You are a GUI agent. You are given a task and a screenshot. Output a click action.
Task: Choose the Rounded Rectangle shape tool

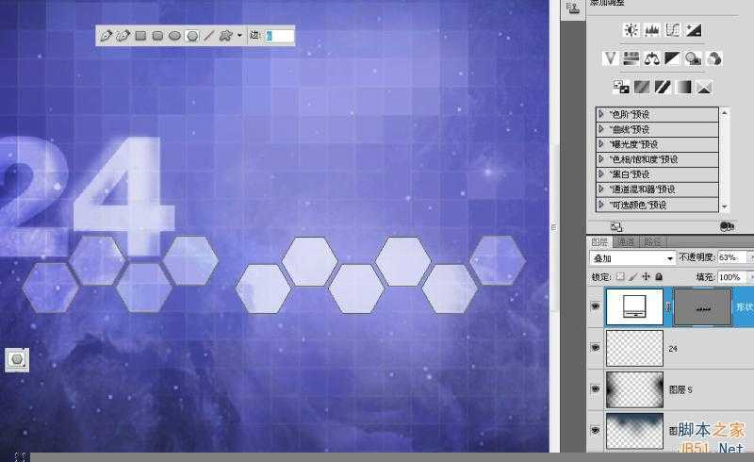[157, 36]
